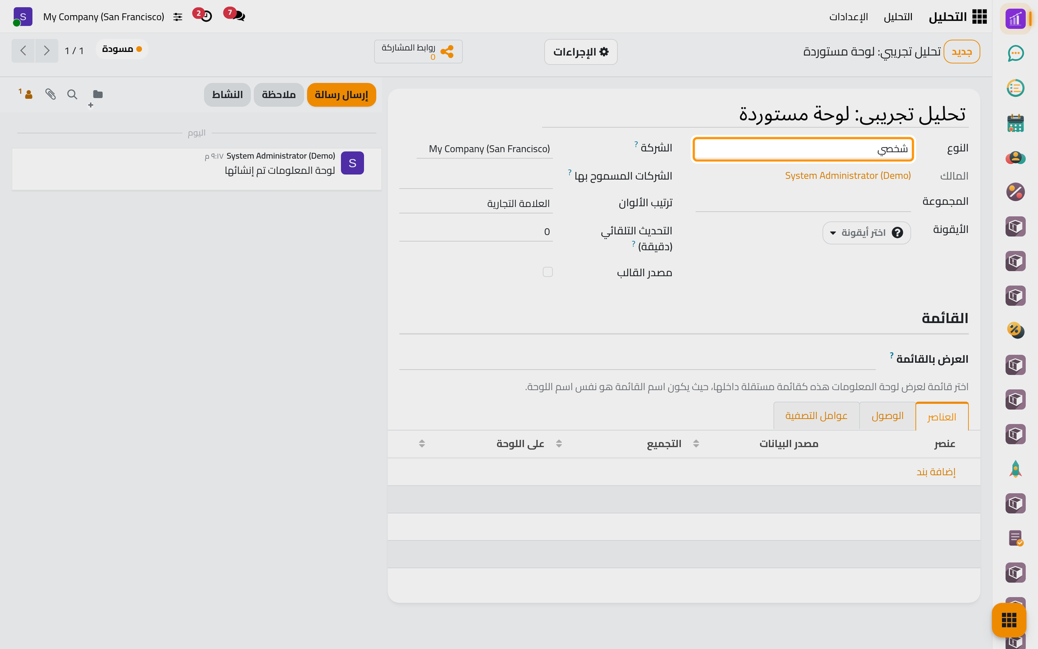Click the إضافة بند add line link
Image resolution: width=1038 pixels, height=649 pixels.
coord(936,472)
